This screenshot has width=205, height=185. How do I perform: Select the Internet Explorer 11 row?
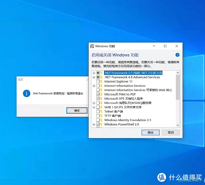click(x=118, y=81)
